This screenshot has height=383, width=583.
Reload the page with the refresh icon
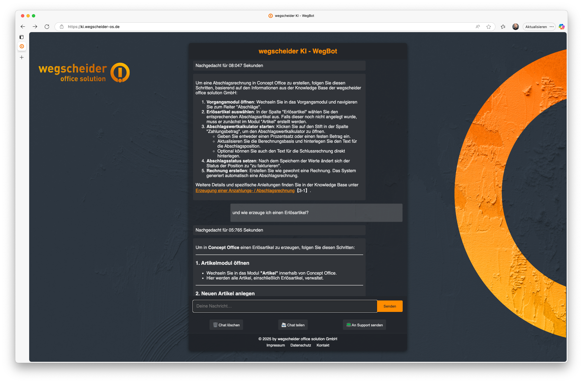coord(47,27)
